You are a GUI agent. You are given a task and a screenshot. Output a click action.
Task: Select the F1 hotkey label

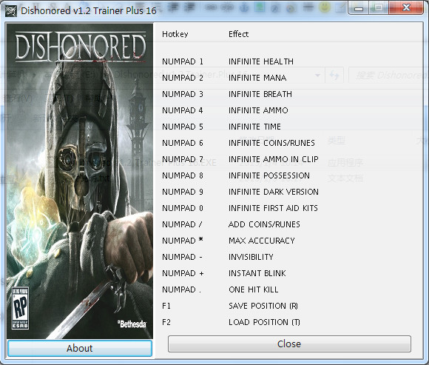tap(166, 306)
